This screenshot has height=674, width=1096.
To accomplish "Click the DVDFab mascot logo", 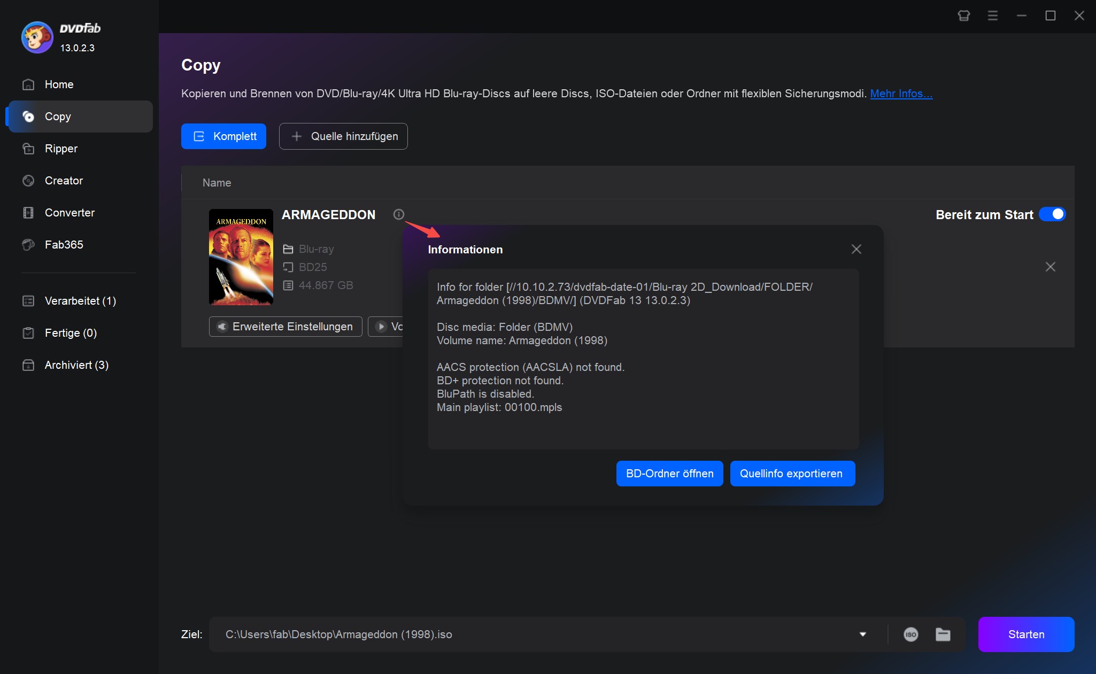I will tap(37, 37).
